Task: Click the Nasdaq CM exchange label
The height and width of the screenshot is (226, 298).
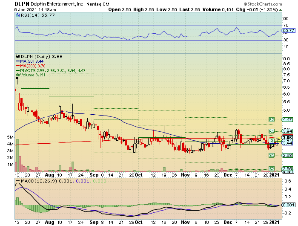Action: click(98, 4)
